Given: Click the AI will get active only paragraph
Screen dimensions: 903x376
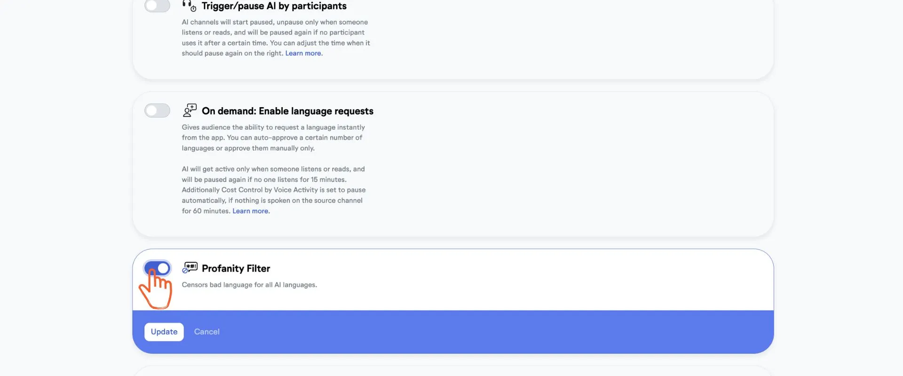Looking at the screenshot, I should pyautogui.click(x=274, y=190).
